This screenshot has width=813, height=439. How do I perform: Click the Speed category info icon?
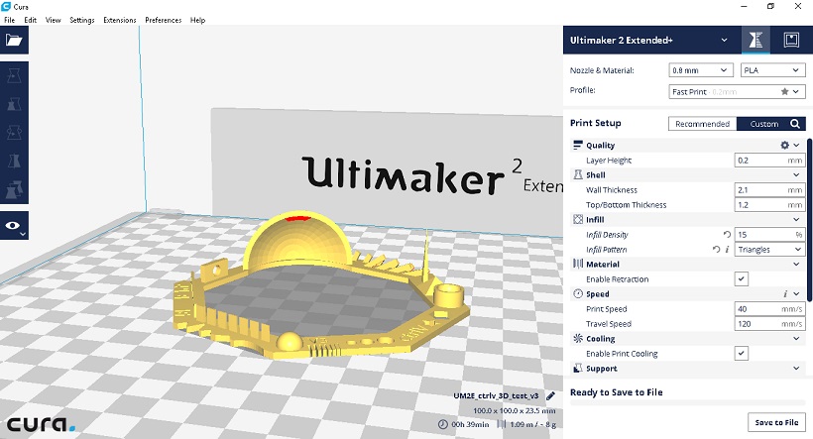tap(785, 294)
